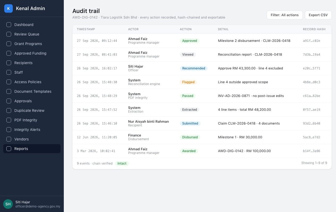Click the Approvals sidebar icon
The height and width of the screenshot is (212, 336).
pyautogui.click(x=9, y=101)
